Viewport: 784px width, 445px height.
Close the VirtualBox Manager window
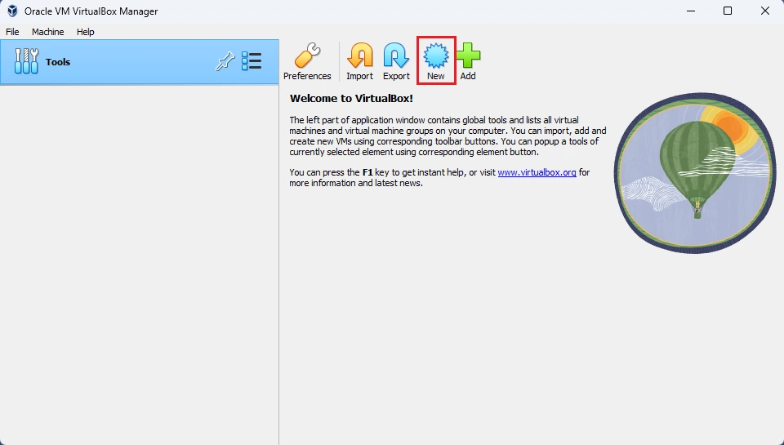[765, 11]
